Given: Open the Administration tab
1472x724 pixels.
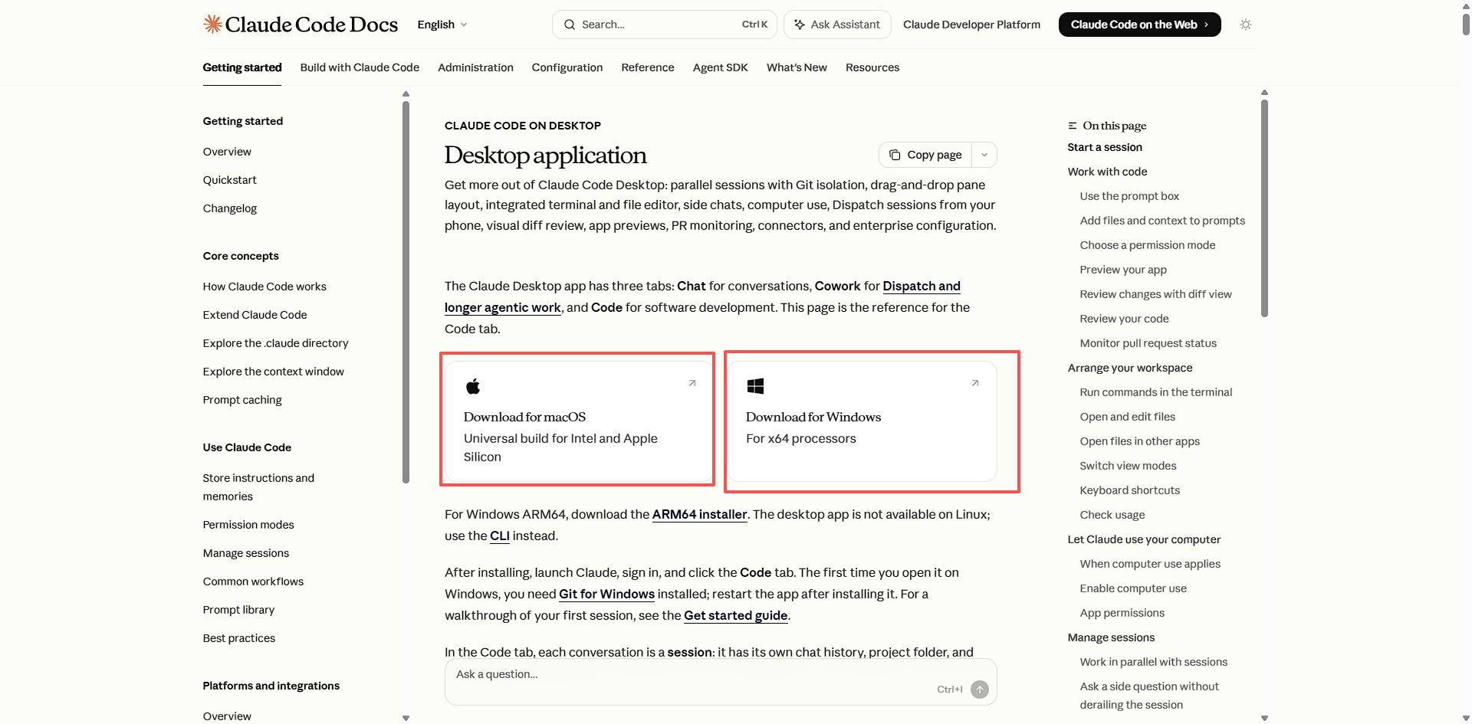Looking at the screenshot, I should coord(475,67).
